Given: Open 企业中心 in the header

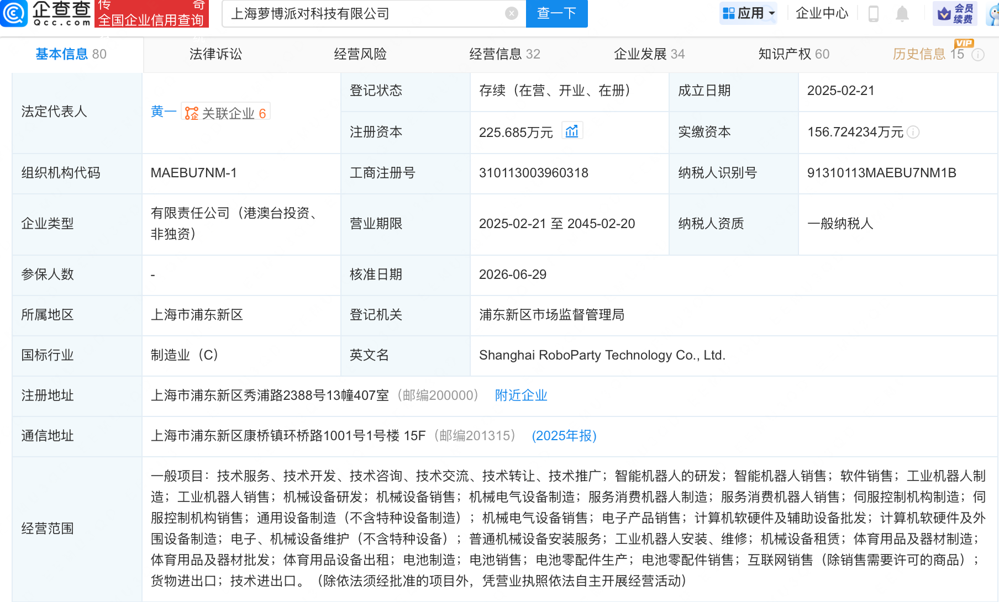Looking at the screenshot, I should tap(822, 13).
